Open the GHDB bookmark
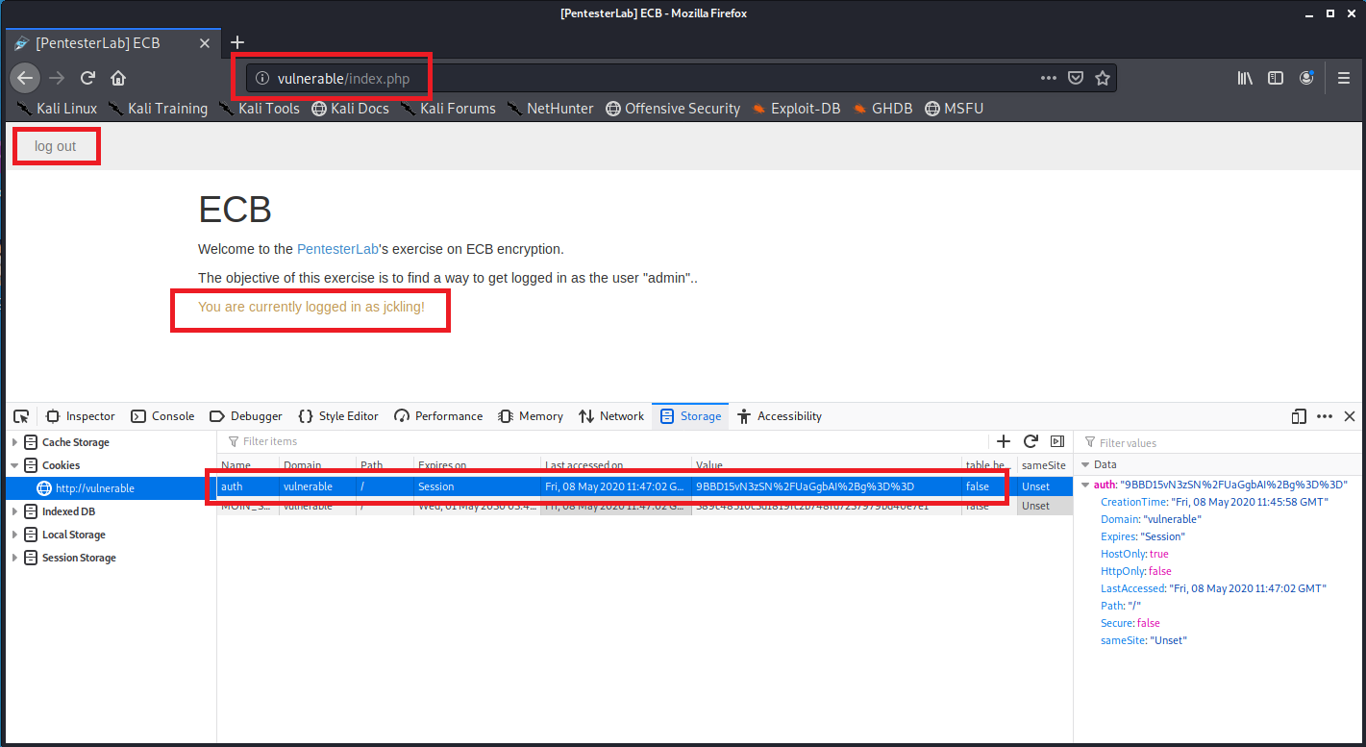The image size is (1366, 747). [883, 109]
